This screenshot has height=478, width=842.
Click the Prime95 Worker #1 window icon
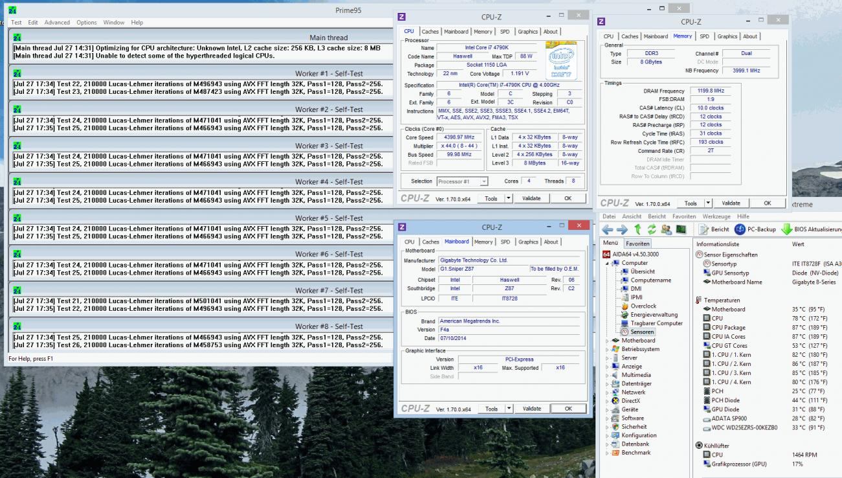[17, 74]
